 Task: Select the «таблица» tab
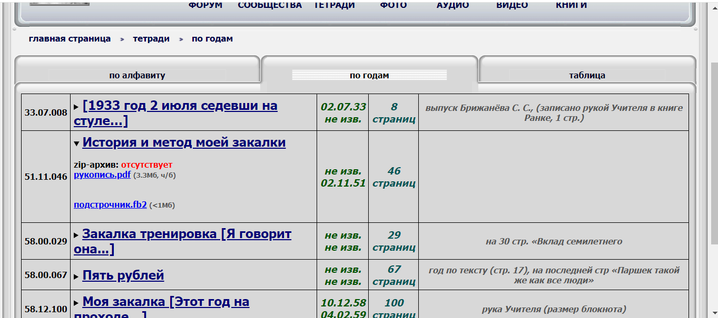587,75
